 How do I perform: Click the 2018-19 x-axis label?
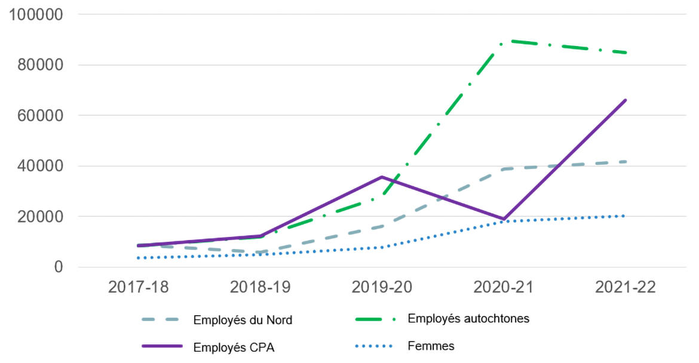click(x=260, y=287)
